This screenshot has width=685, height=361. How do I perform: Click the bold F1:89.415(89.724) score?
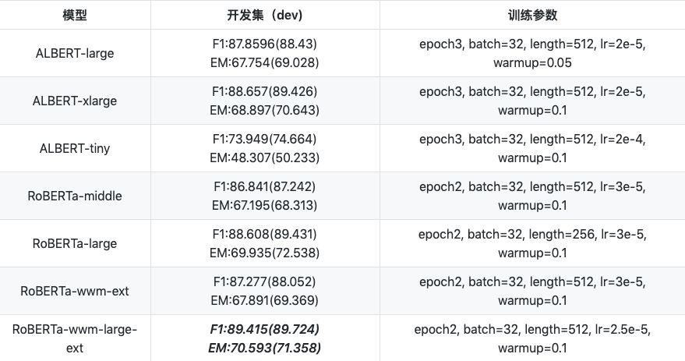coord(266,330)
